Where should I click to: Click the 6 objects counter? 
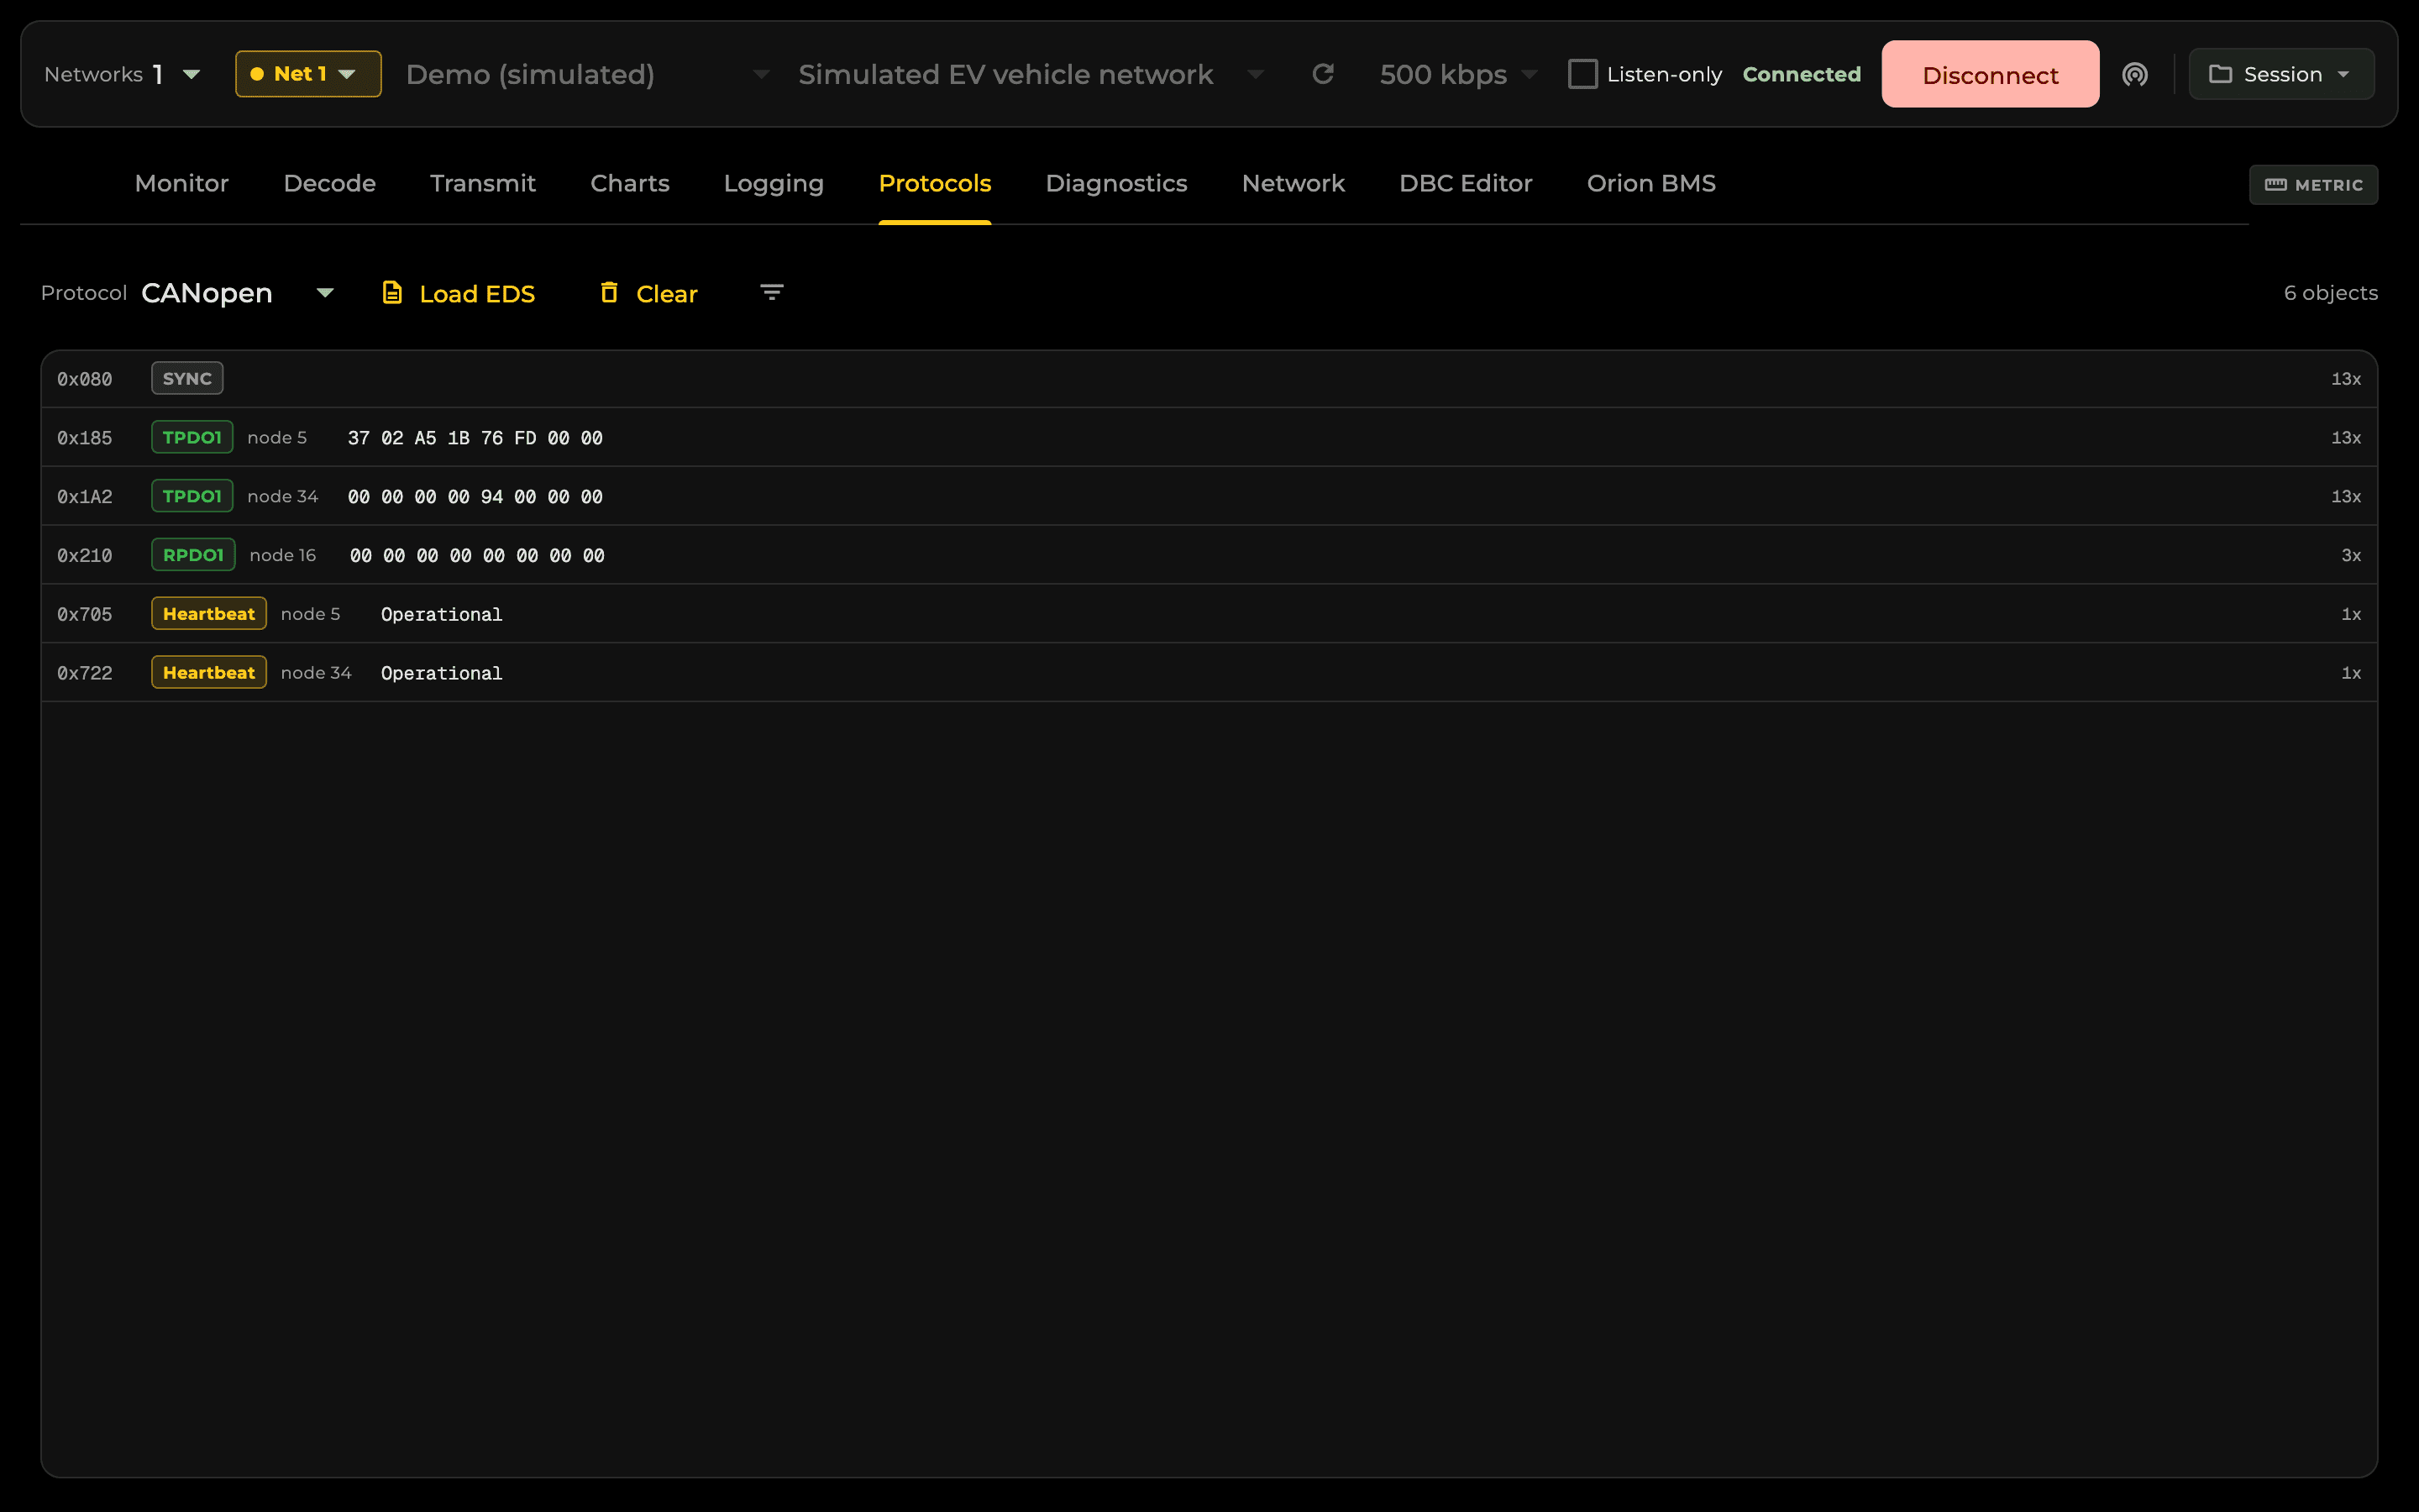(x=2330, y=293)
